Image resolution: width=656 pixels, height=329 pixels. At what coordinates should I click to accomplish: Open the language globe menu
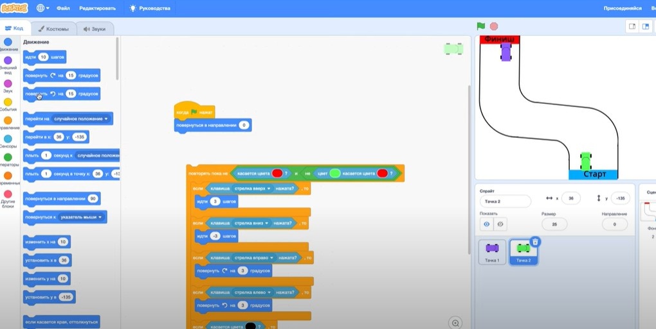(42, 8)
